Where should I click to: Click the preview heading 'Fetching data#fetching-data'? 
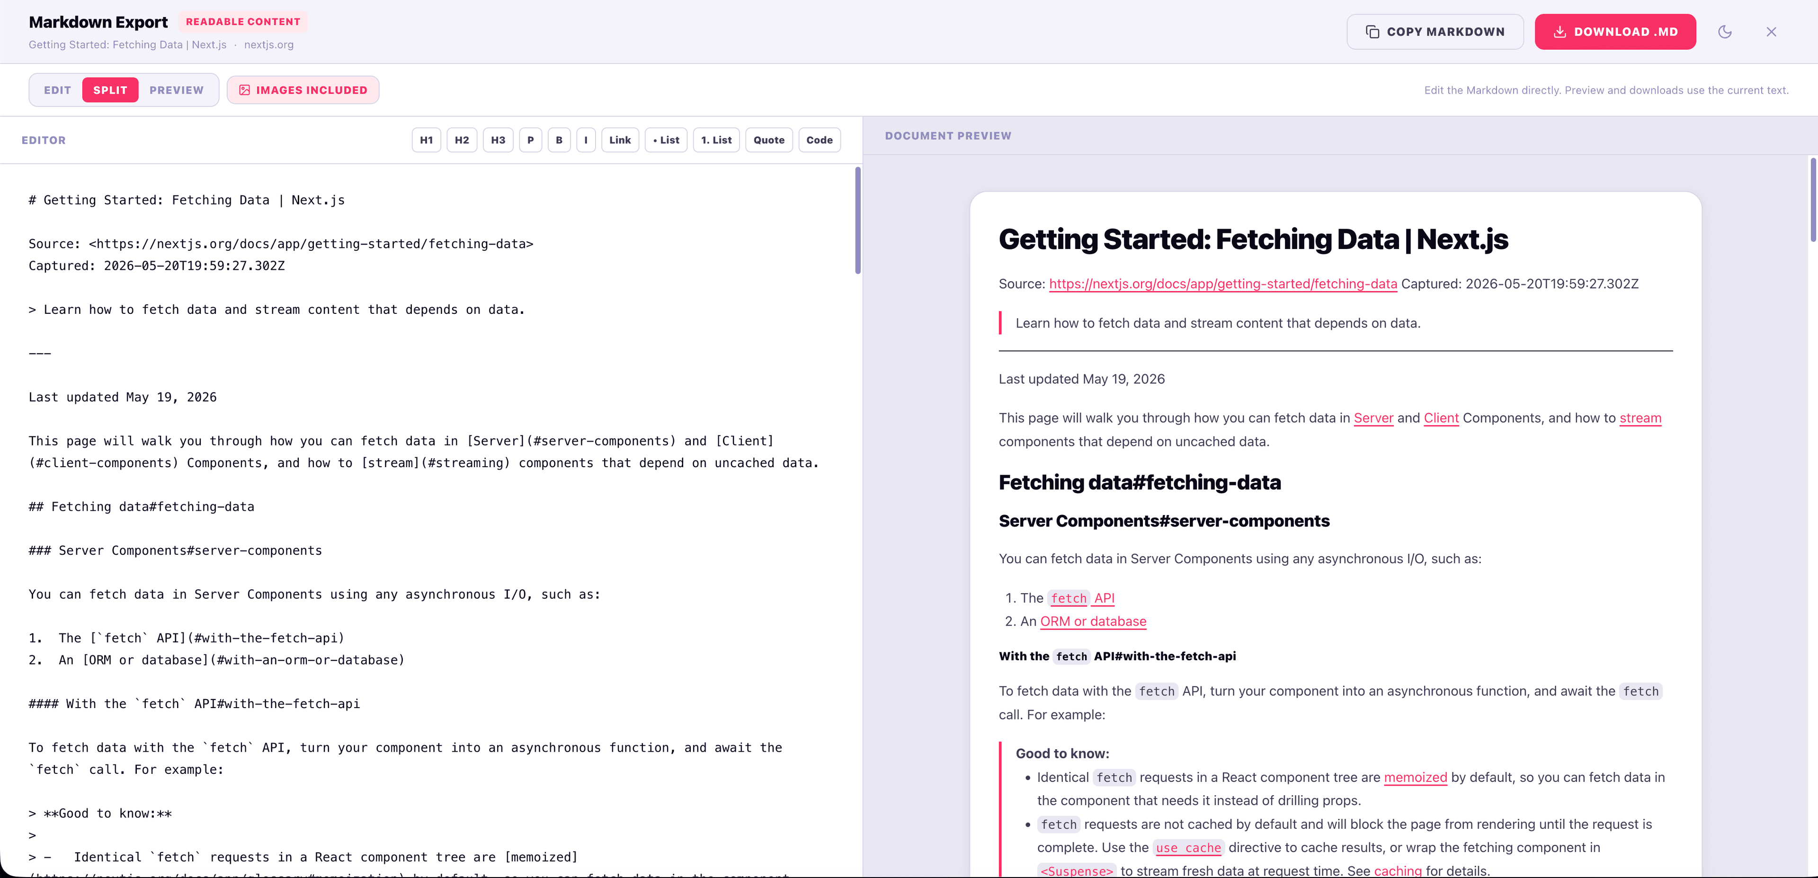(x=1139, y=482)
